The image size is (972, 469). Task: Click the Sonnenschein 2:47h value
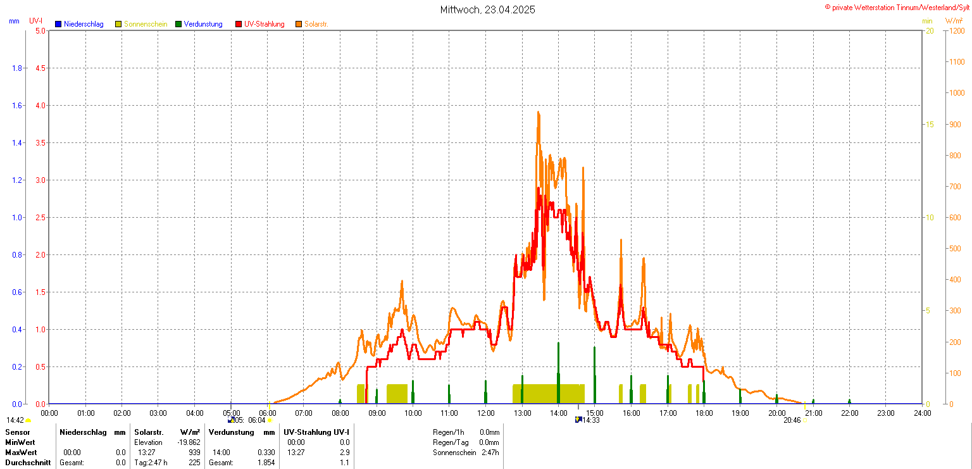click(489, 453)
